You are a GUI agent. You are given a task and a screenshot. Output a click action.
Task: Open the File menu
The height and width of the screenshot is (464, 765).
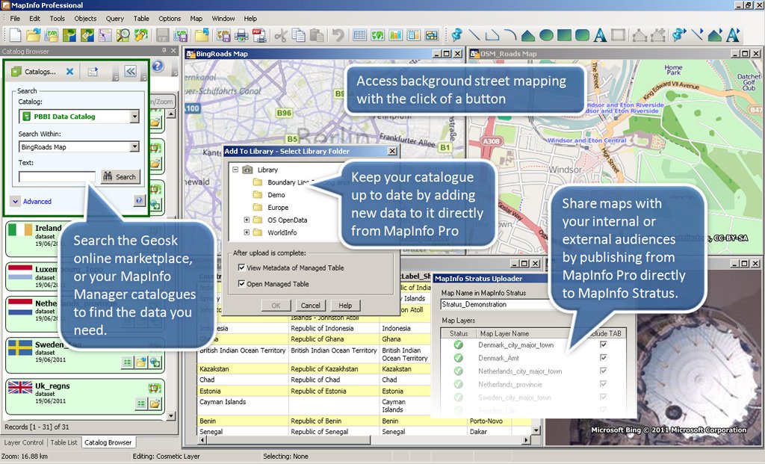[x=15, y=19]
